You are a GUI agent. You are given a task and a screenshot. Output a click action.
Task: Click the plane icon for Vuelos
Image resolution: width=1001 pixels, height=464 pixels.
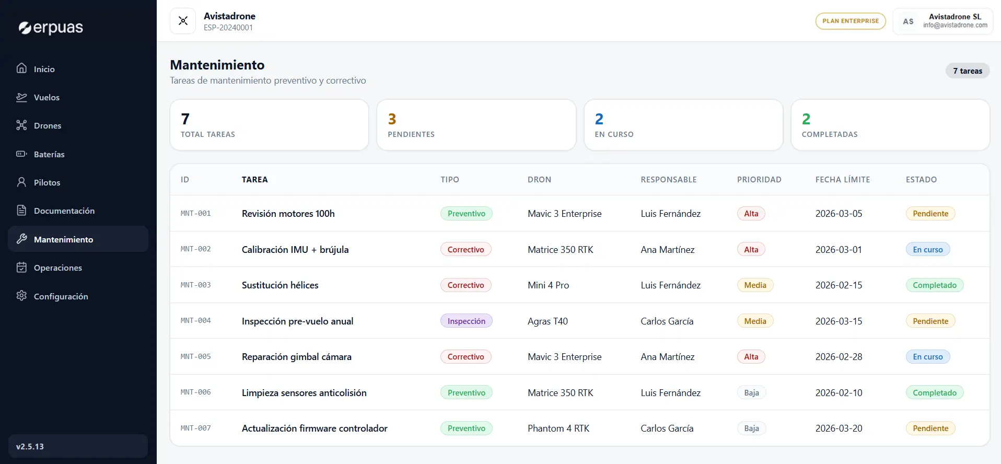click(21, 97)
